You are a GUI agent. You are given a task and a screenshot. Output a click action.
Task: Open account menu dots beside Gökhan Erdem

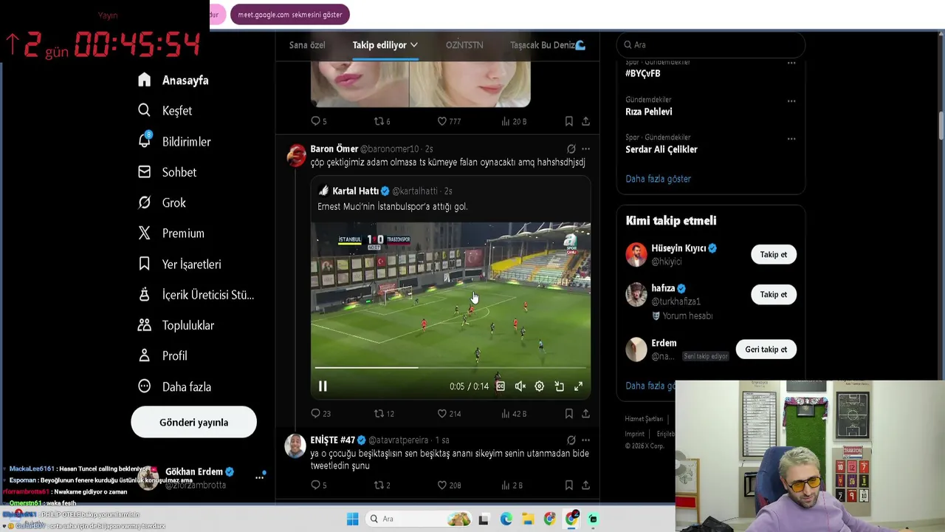coord(260,477)
